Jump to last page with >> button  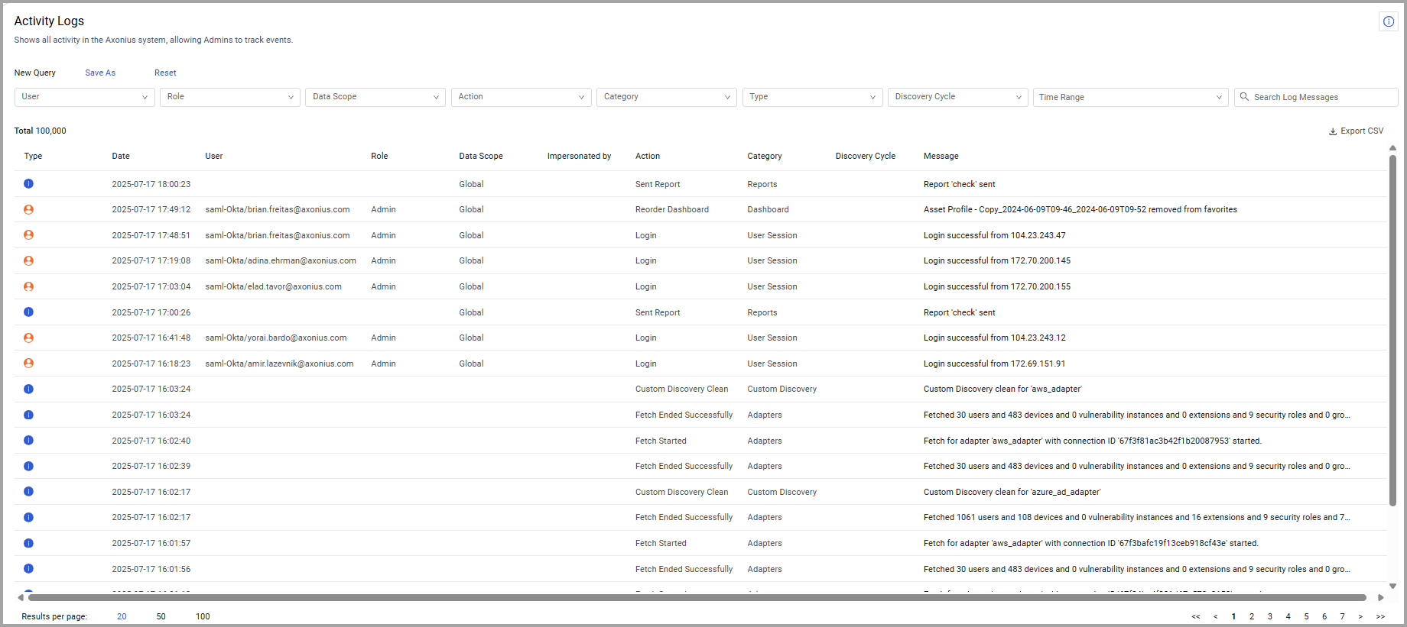click(x=1380, y=616)
